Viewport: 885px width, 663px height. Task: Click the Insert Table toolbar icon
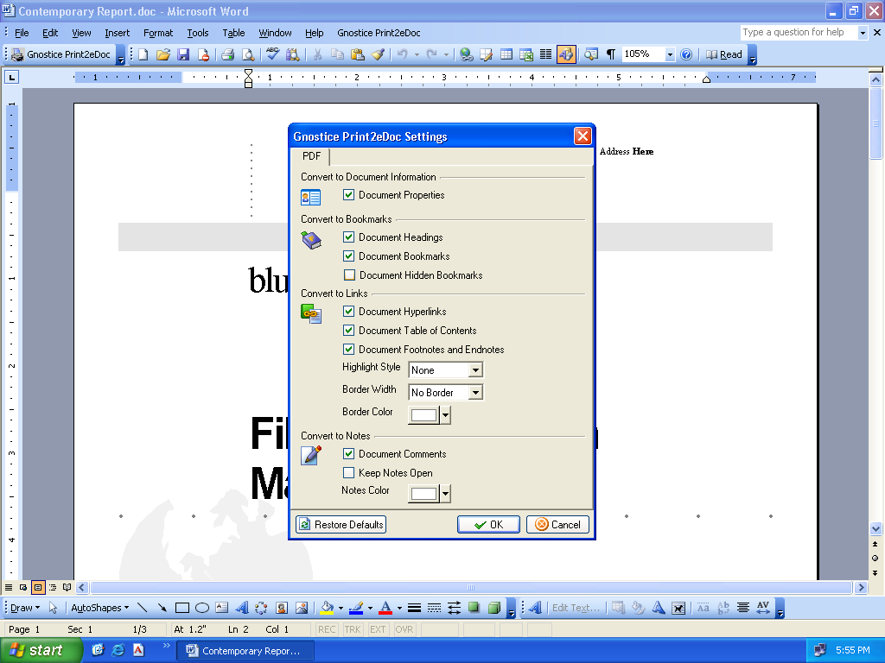(x=506, y=54)
